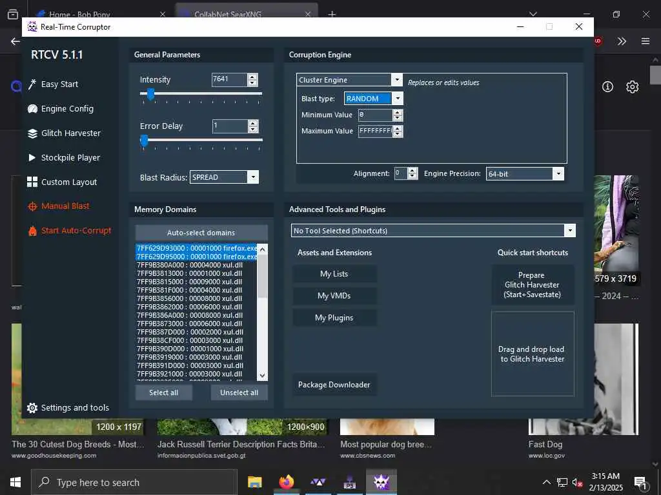Screen dimensions: 661x495
Task: Open Package Downloader
Action: [x=334, y=385]
